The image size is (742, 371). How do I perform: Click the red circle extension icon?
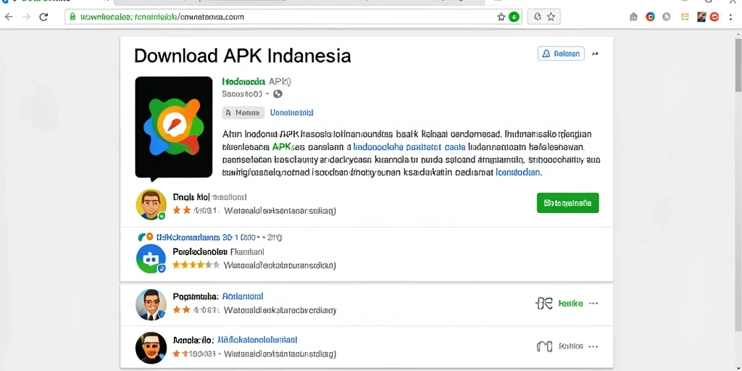coord(714,17)
